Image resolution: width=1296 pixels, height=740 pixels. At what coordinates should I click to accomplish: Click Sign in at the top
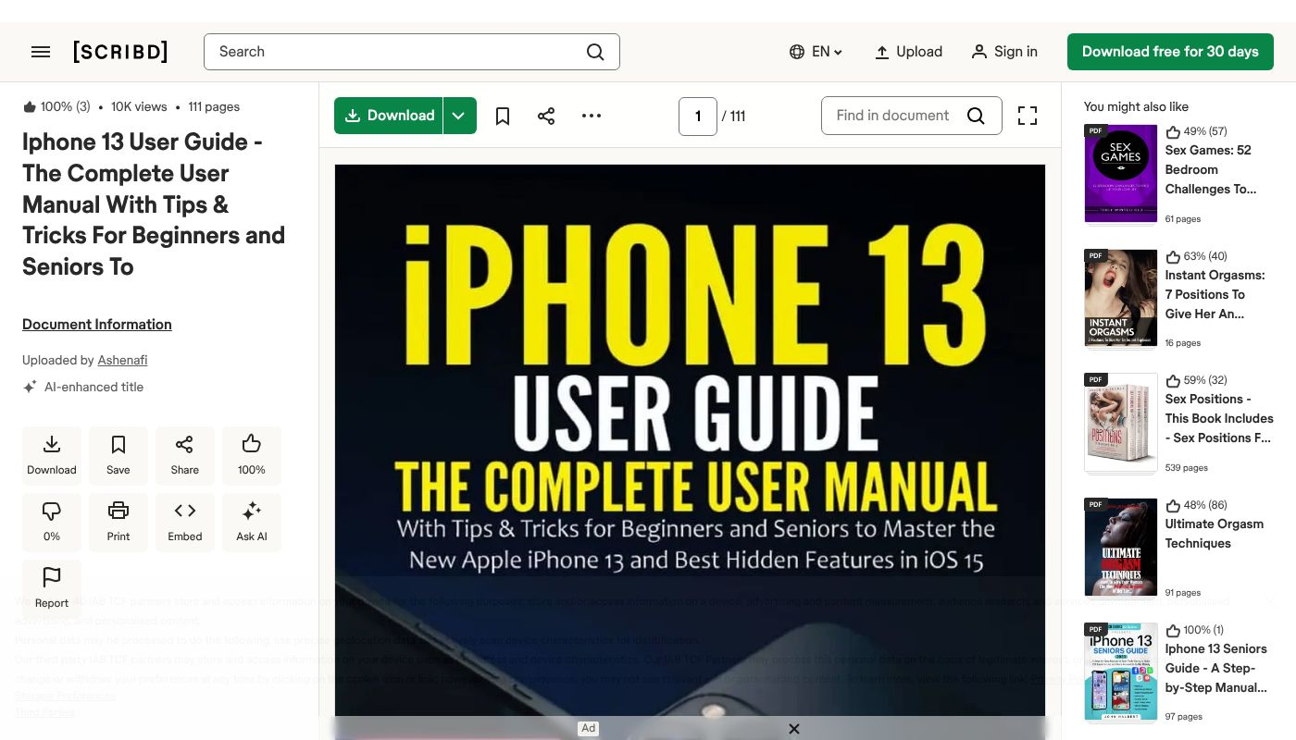(x=1004, y=52)
